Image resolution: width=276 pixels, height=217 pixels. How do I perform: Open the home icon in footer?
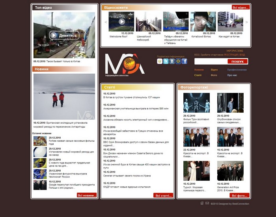tap(202, 203)
